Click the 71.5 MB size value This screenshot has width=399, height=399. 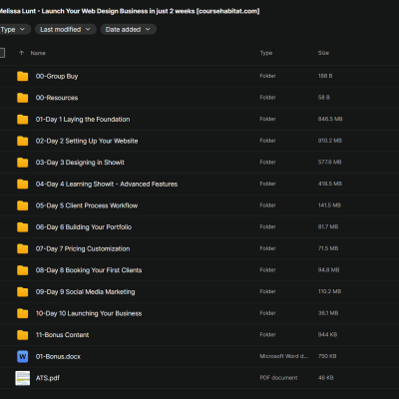(328, 248)
